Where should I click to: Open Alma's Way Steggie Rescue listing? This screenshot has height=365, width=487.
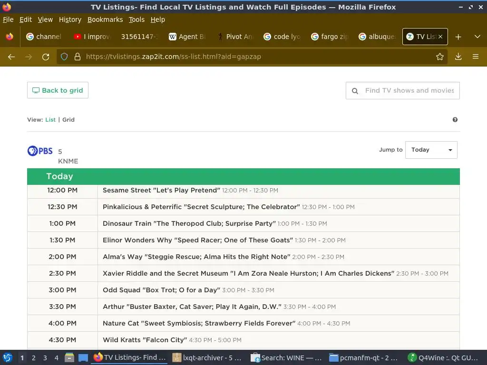196,257
